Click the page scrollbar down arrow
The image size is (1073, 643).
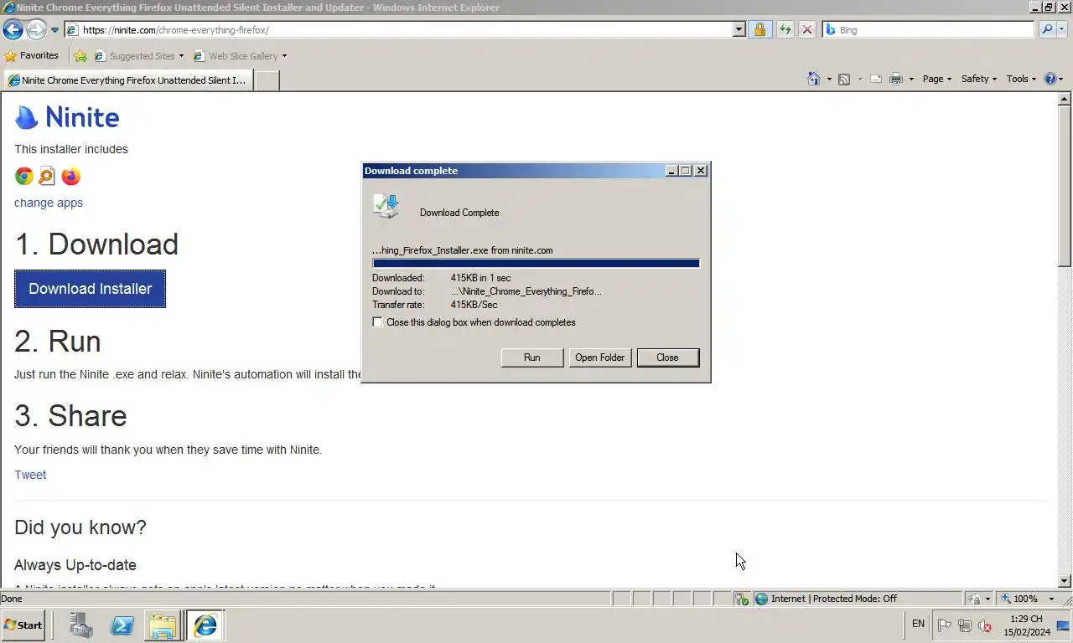[1065, 581]
